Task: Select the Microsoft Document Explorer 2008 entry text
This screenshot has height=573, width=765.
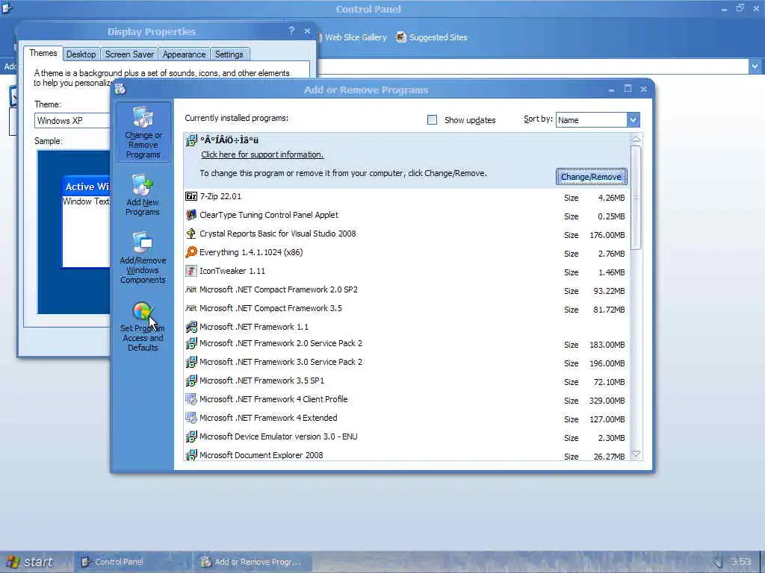Action: coord(261,455)
